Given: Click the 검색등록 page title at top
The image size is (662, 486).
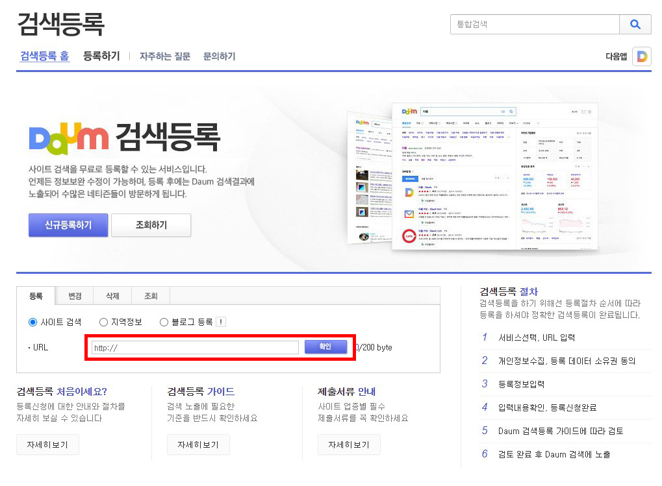Looking at the screenshot, I should pos(61,24).
